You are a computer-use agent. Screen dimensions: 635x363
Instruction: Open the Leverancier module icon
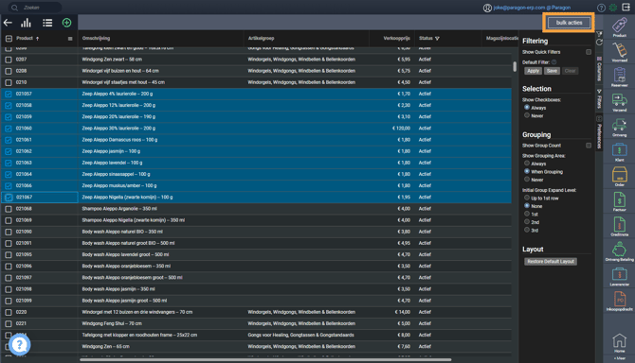[x=619, y=274]
